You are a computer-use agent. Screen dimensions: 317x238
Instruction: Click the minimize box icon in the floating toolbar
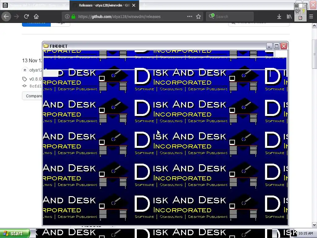pyautogui.click(x=297, y=6)
